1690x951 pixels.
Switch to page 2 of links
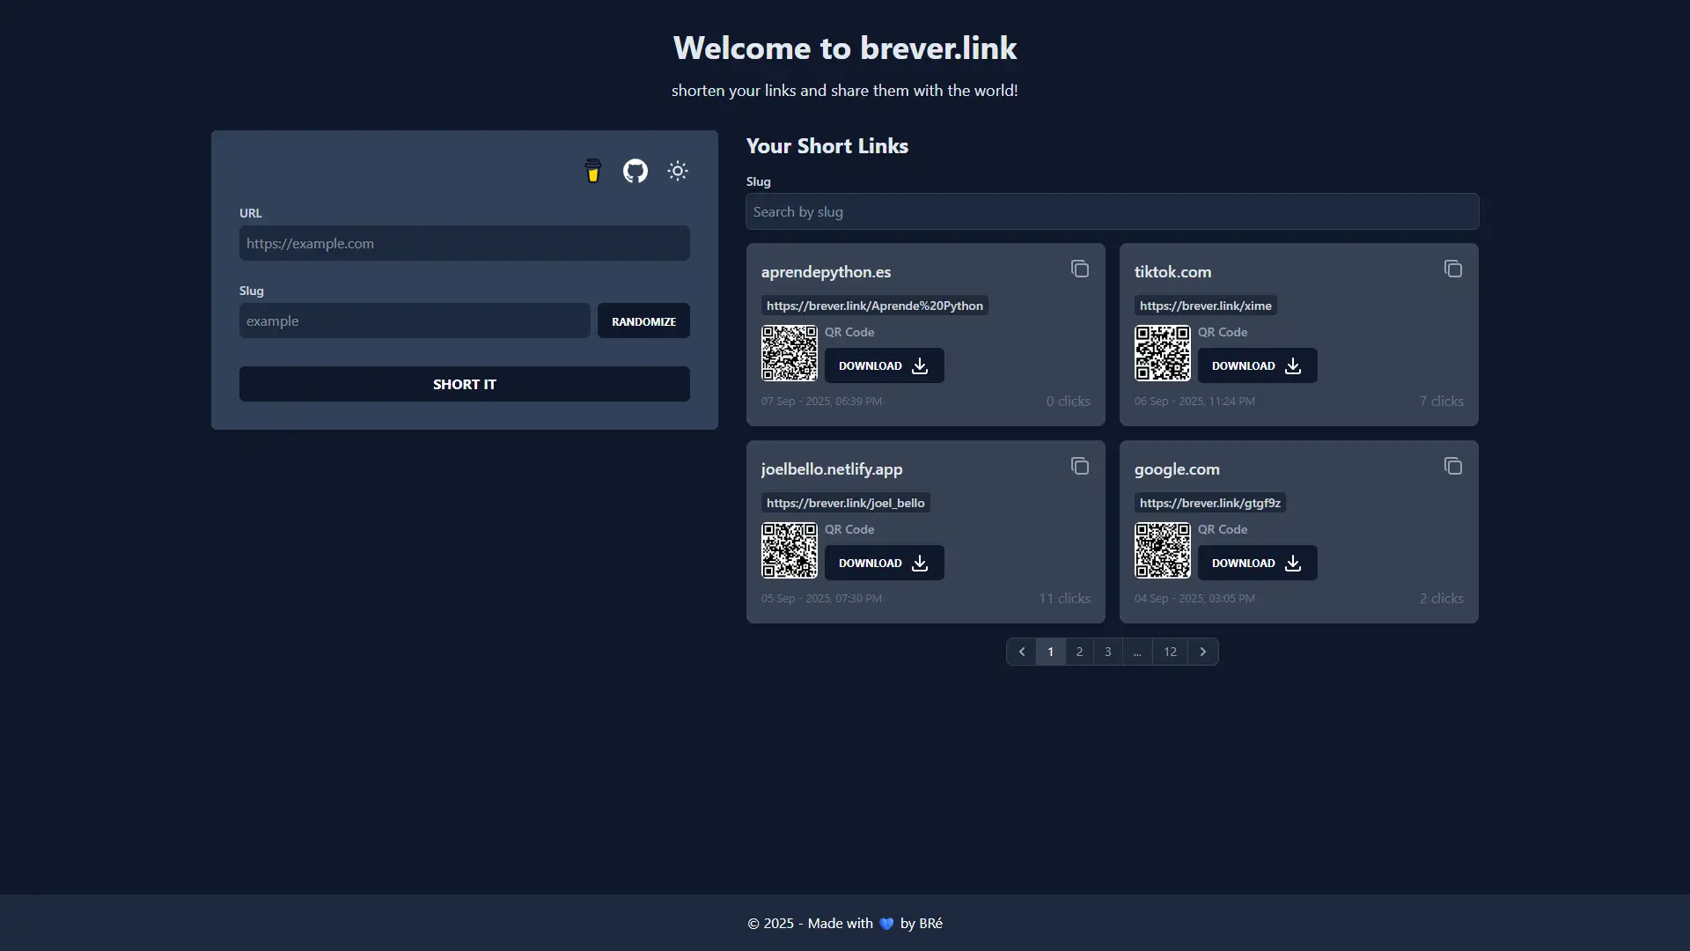coord(1079,652)
